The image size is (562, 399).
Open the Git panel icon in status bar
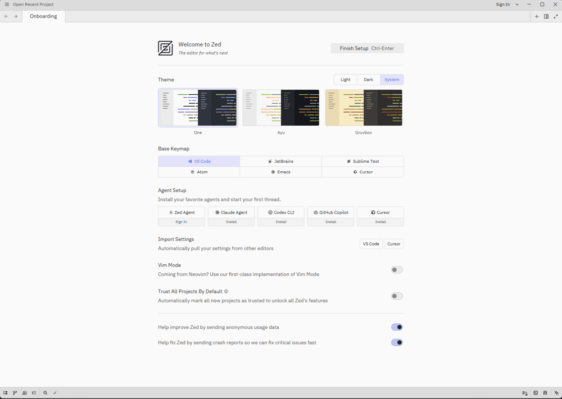click(15, 393)
